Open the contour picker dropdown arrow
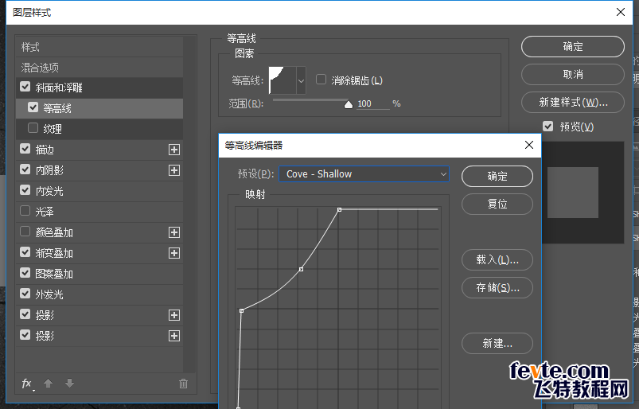 [301, 80]
